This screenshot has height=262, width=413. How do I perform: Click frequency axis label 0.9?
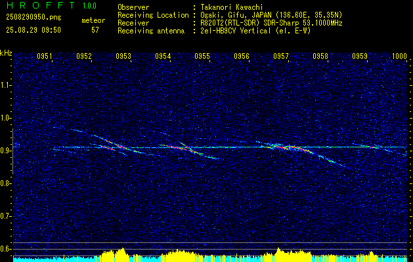pyautogui.click(x=5, y=151)
